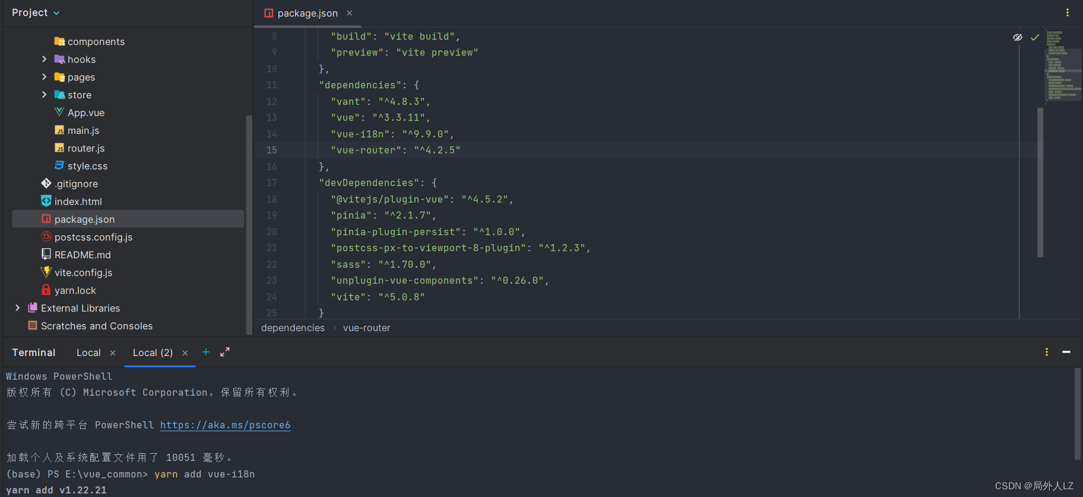The height and width of the screenshot is (497, 1083).
Task: Click the "@vitejs/plugin-vue" line
Action: (422, 199)
